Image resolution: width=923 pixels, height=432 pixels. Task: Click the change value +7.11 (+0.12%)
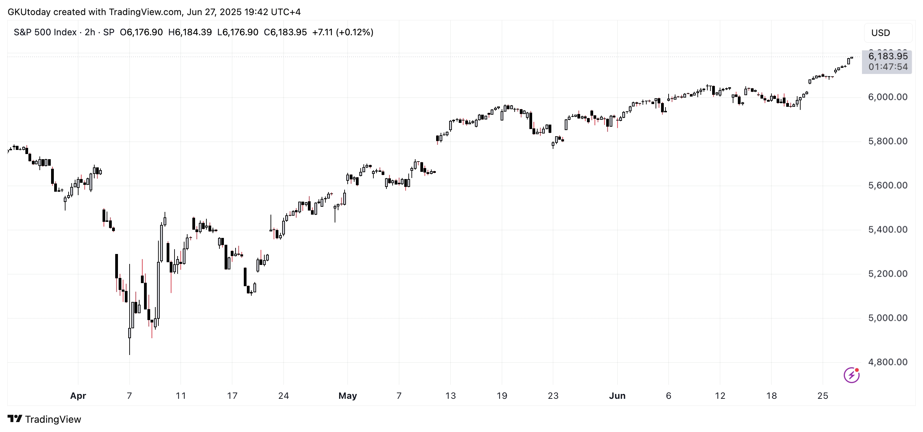click(343, 32)
